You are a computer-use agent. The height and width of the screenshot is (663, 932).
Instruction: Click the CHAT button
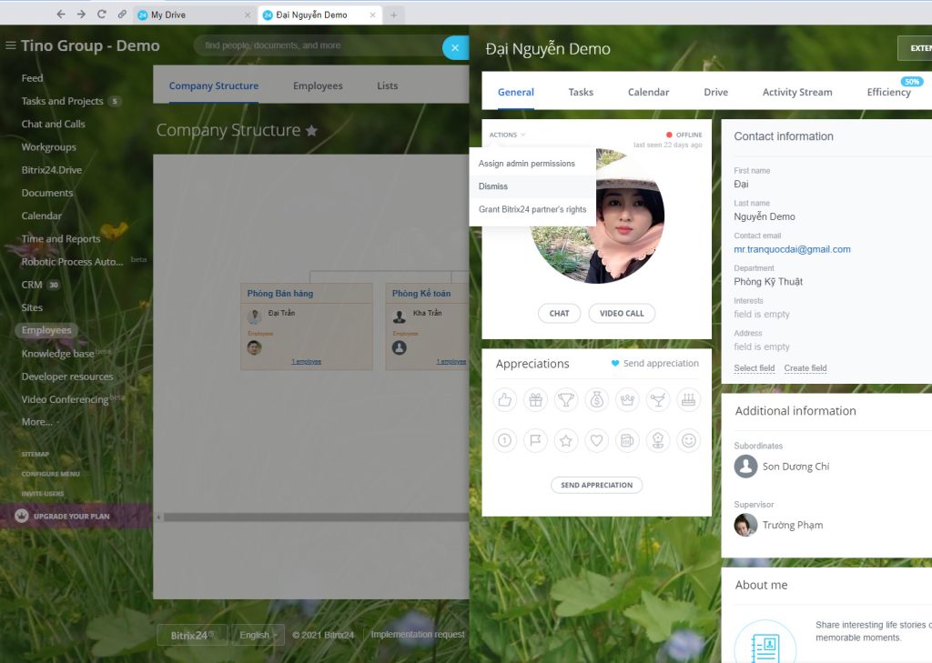[560, 313]
